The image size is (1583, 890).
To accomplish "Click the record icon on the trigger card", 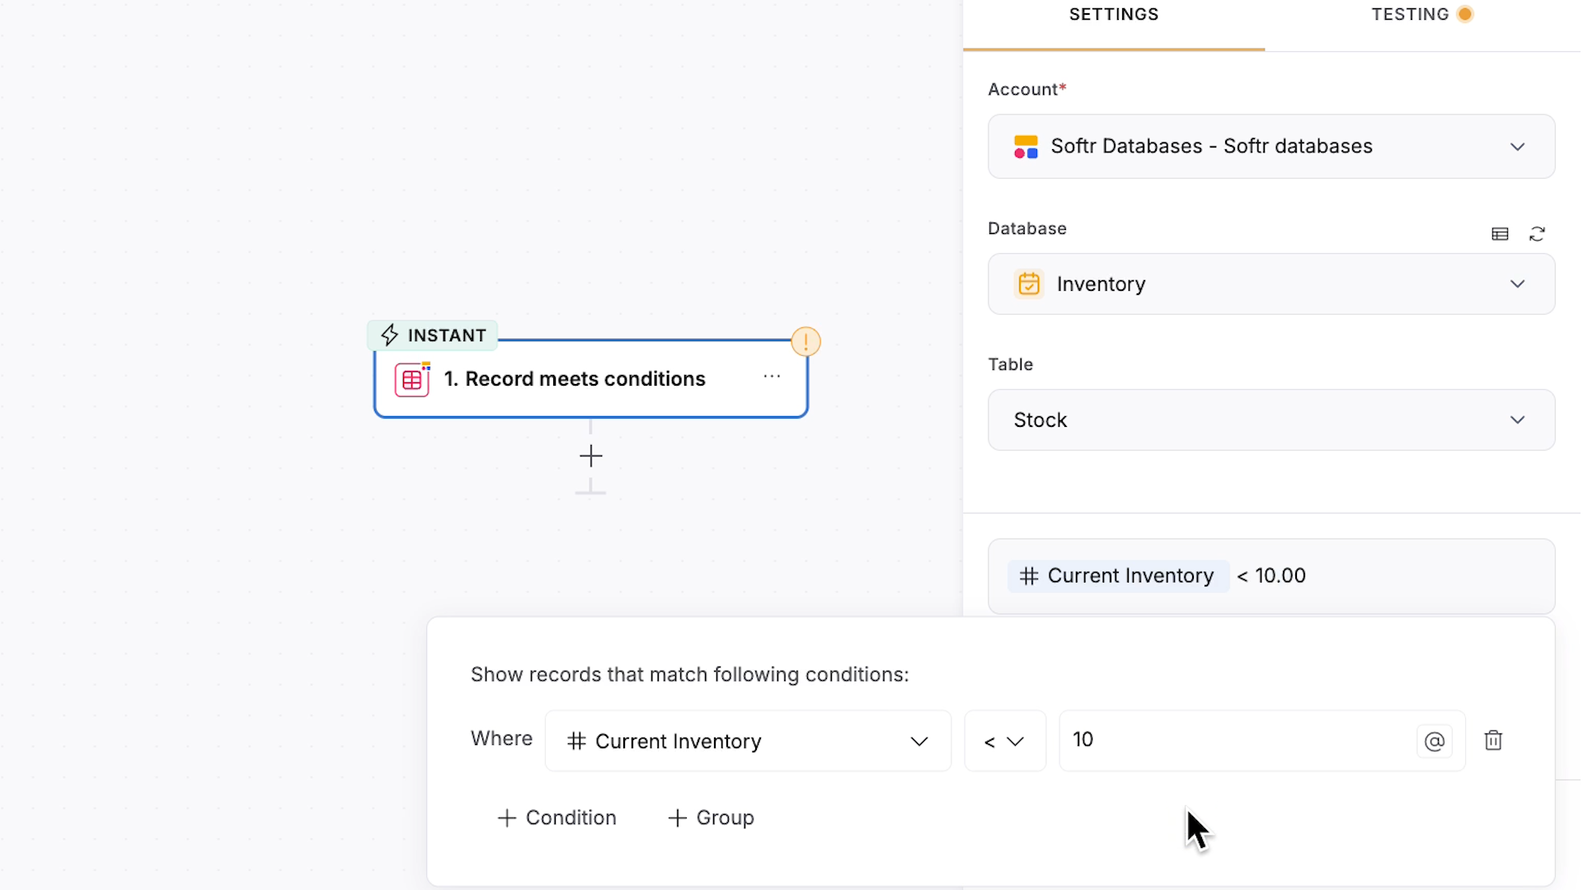I will tap(412, 379).
